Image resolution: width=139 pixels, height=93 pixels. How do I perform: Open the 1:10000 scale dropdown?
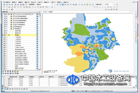pos(114,4)
